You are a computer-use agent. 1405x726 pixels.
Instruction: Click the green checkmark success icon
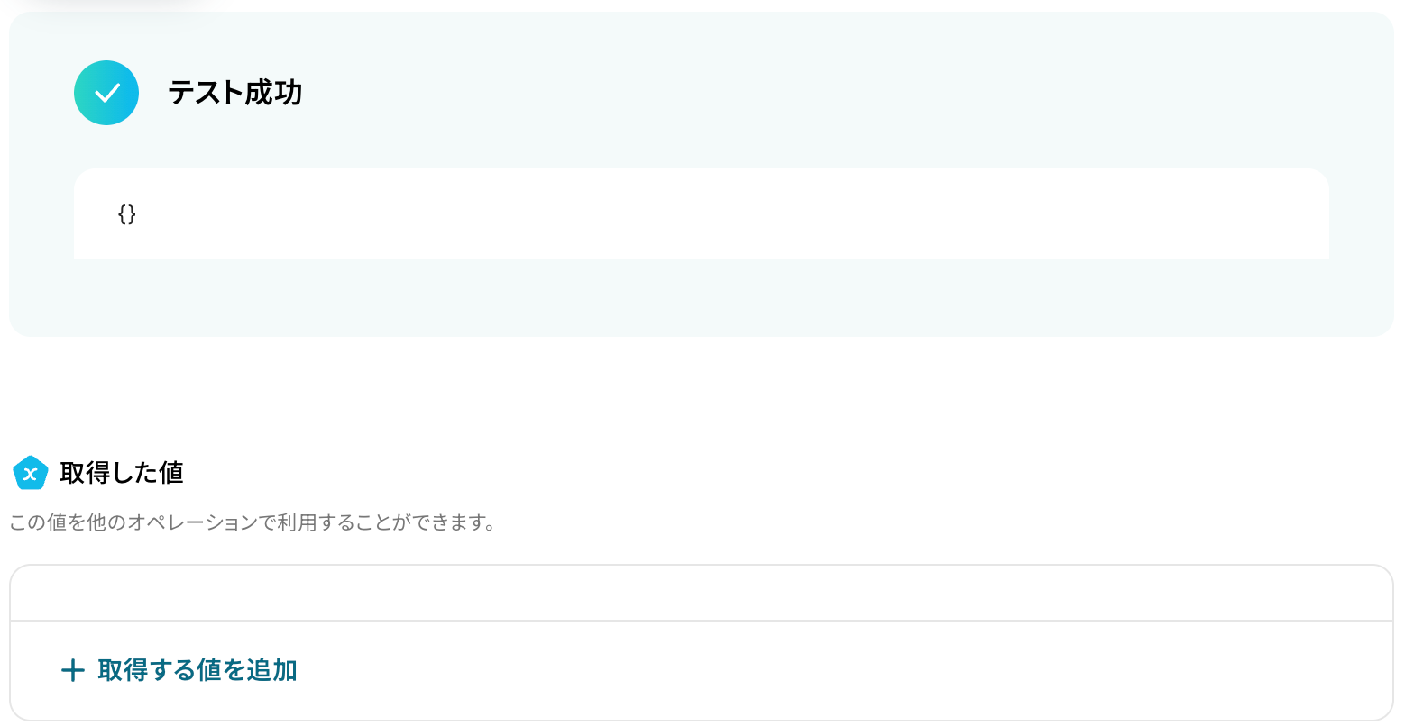tap(106, 93)
